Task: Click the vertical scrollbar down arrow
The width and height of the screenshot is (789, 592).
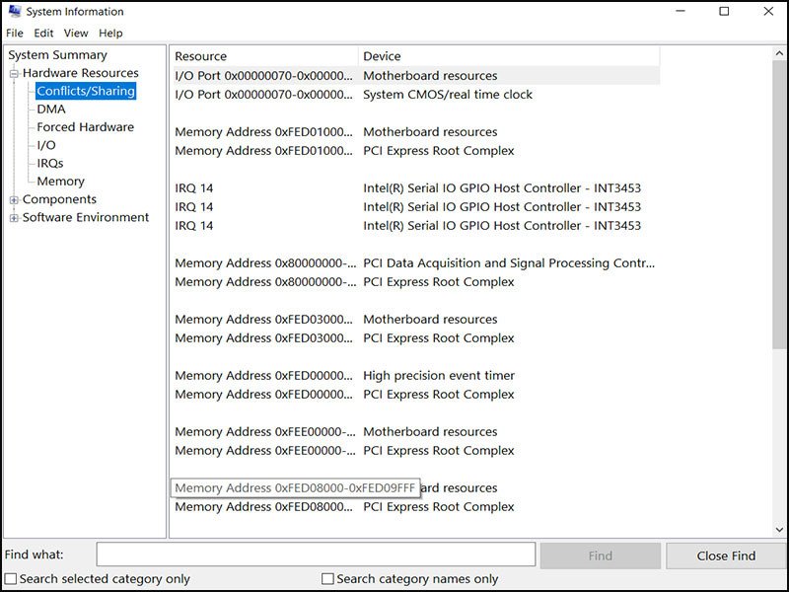Action: pyautogui.click(x=779, y=530)
